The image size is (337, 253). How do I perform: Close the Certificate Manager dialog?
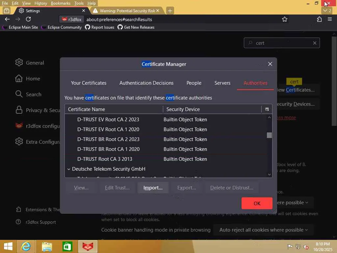coord(270,64)
